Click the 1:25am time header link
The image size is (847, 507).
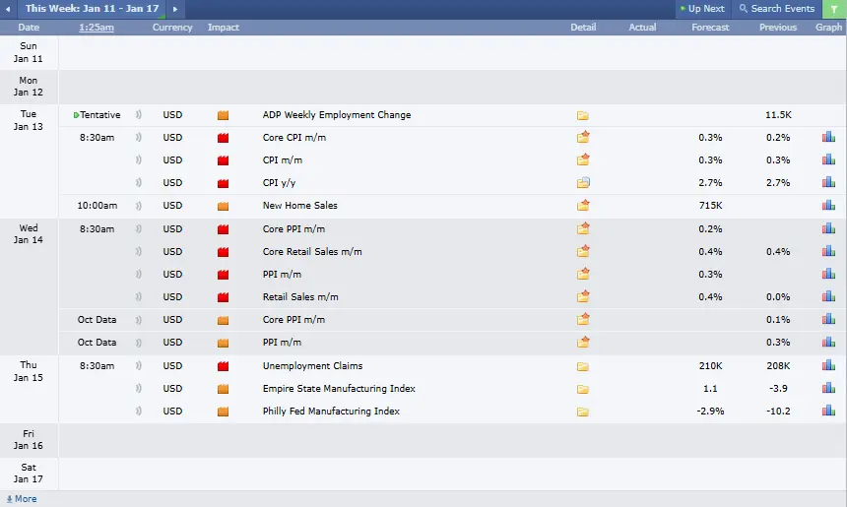[97, 27]
